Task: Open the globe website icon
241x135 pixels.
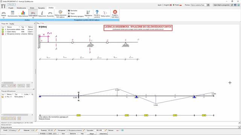Action: pyautogui.click(x=238, y=5)
